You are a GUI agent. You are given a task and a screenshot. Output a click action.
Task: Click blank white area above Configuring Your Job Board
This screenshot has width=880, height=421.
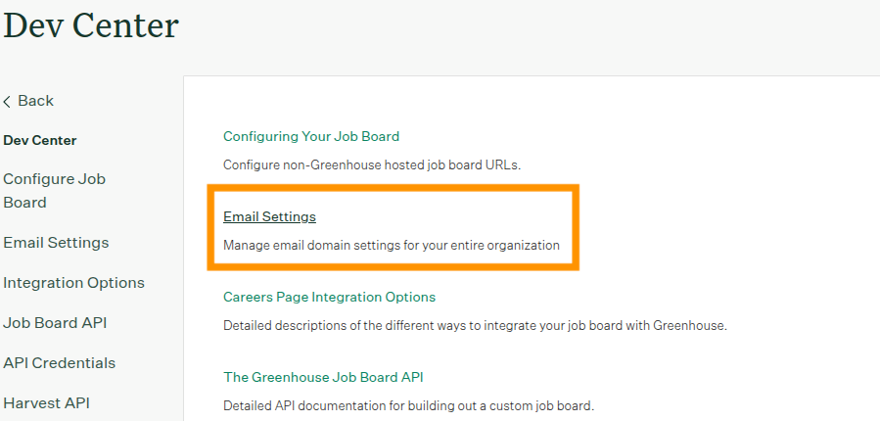click(489, 103)
